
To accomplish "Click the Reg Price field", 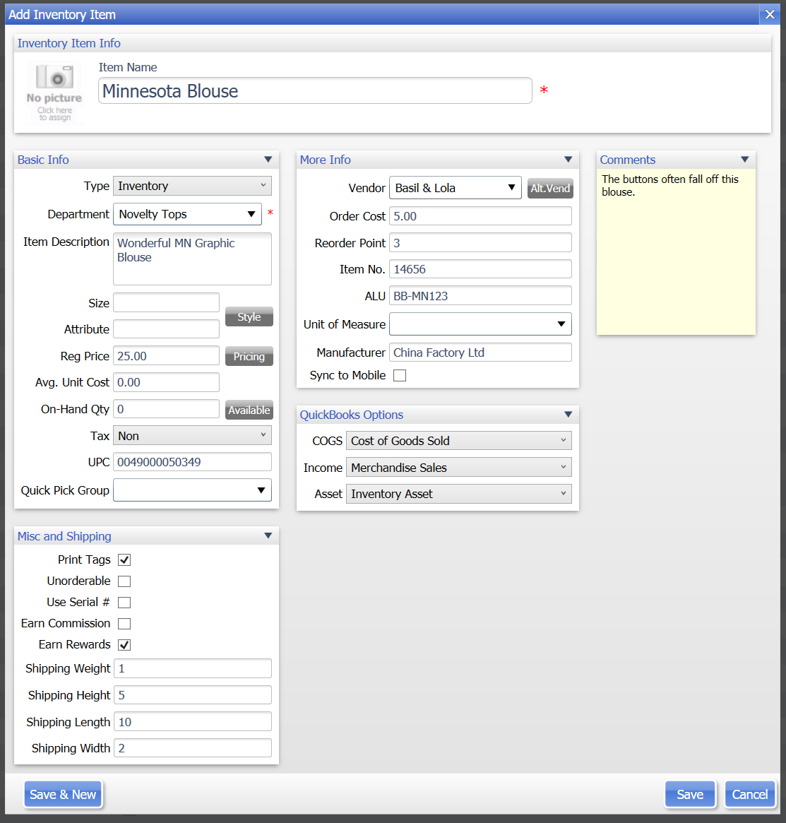I will click(167, 356).
